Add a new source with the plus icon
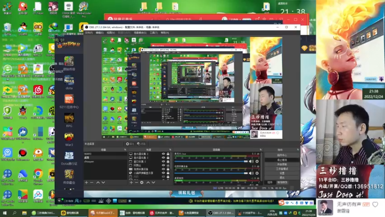 coord(131,183)
